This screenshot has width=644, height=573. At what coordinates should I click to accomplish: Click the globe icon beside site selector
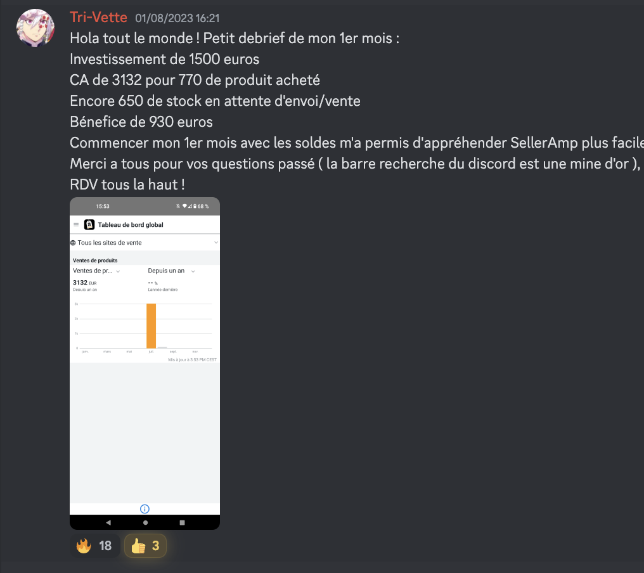[73, 243]
